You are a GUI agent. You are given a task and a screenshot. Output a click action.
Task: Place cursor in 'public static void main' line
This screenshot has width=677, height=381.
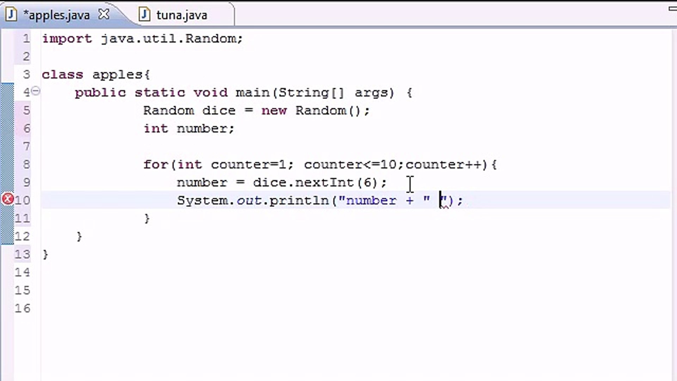(x=243, y=93)
